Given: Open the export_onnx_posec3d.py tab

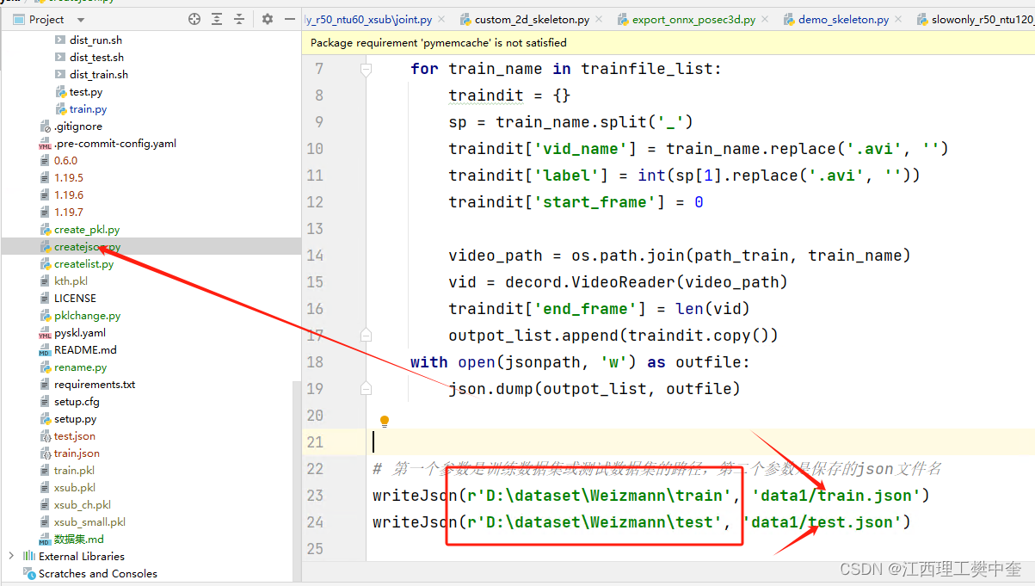Looking at the screenshot, I should (x=693, y=19).
